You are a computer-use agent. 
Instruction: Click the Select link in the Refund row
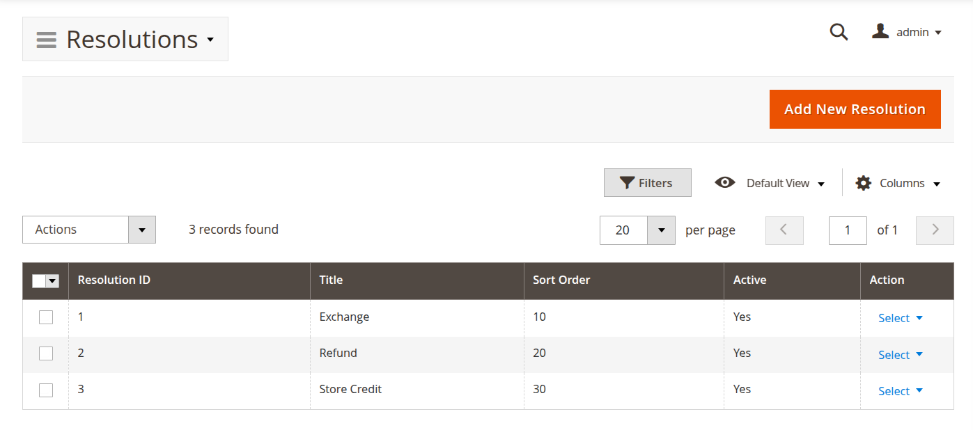point(894,355)
